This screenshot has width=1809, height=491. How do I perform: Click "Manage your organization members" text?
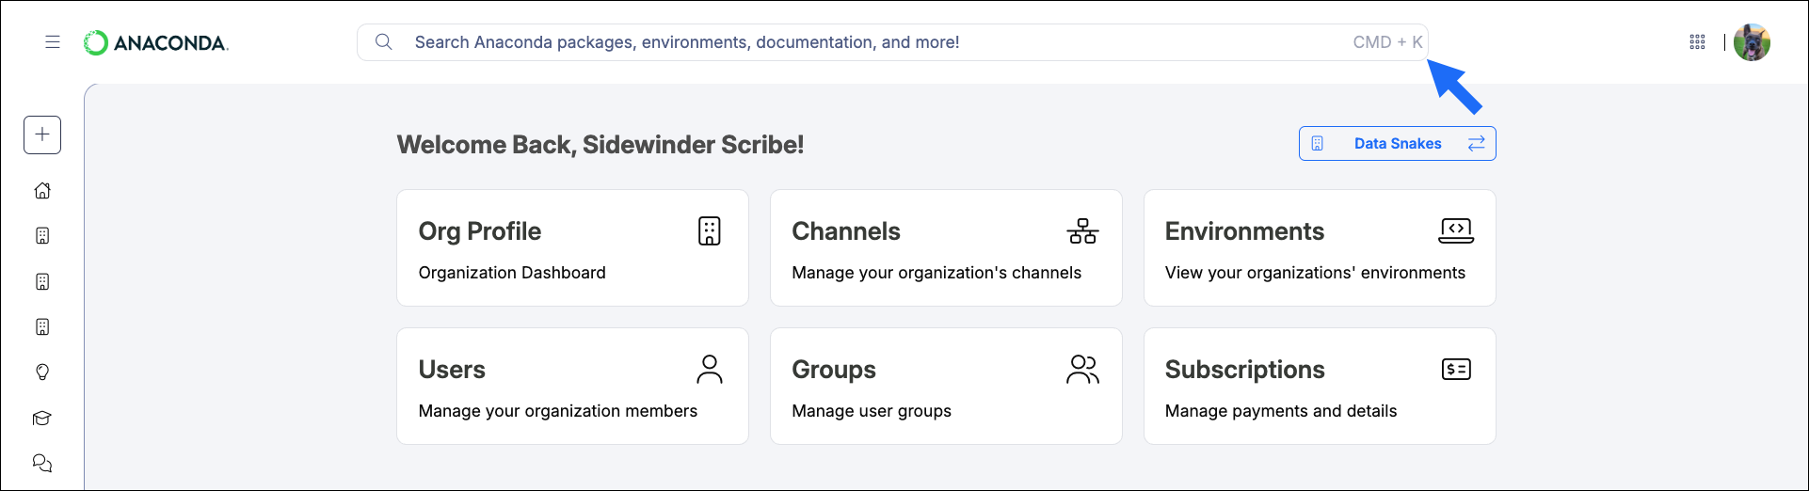pyautogui.click(x=558, y=411)
